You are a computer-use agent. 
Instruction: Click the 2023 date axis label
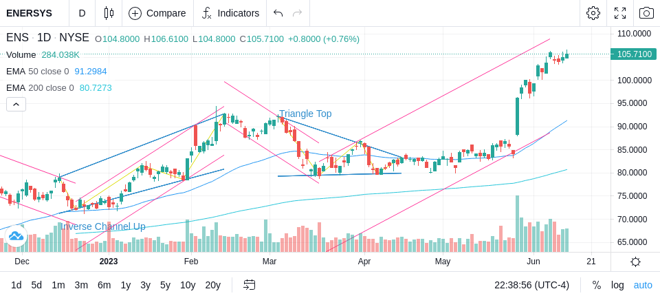[x=109, y=262]
